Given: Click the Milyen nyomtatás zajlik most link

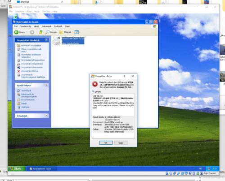Looking at the screenshot, I should point(31,50).
